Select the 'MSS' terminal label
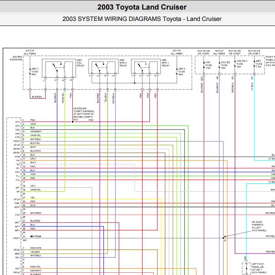The width and height of the screenshot is (275, 275). pos(17,207)
